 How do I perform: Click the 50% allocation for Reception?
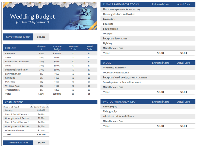click(41, 54)
